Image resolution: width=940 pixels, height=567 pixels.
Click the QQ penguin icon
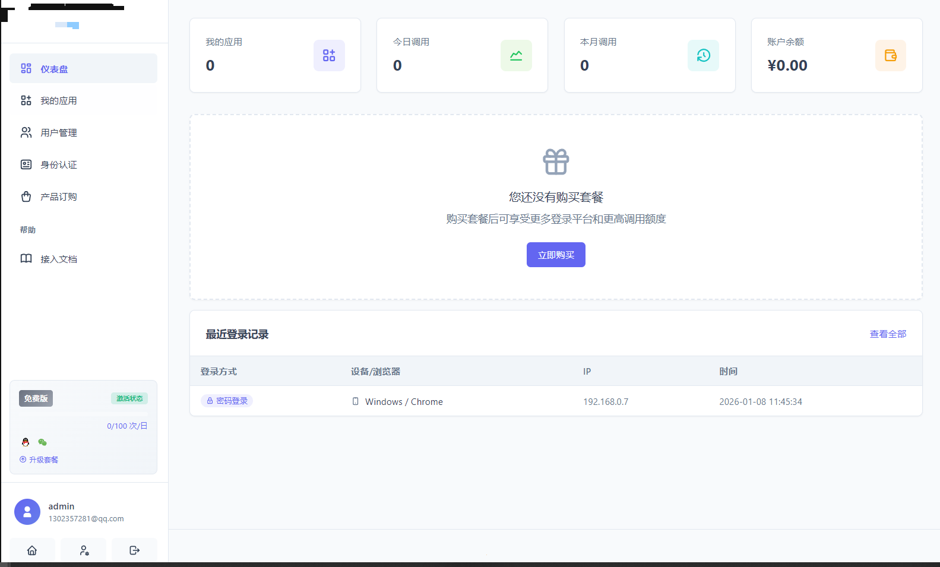pyautogui.click(x=26, y=442)
